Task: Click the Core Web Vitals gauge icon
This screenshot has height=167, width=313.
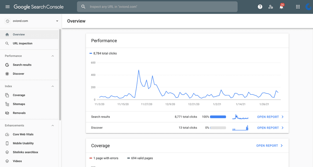Action: (7, 134)
